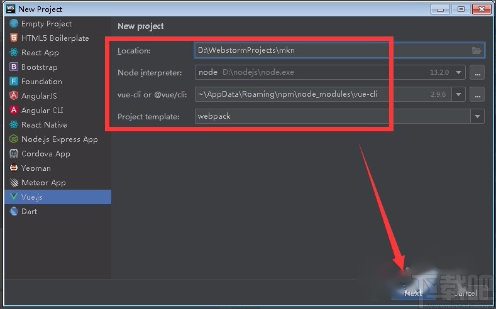Choose the HTML5 Boilerplate project type
Screen dimensions: 496x309
pos(58,38)
